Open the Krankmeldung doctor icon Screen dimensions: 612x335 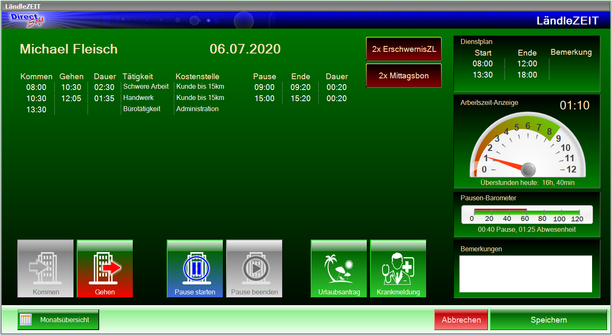point(398,269)
